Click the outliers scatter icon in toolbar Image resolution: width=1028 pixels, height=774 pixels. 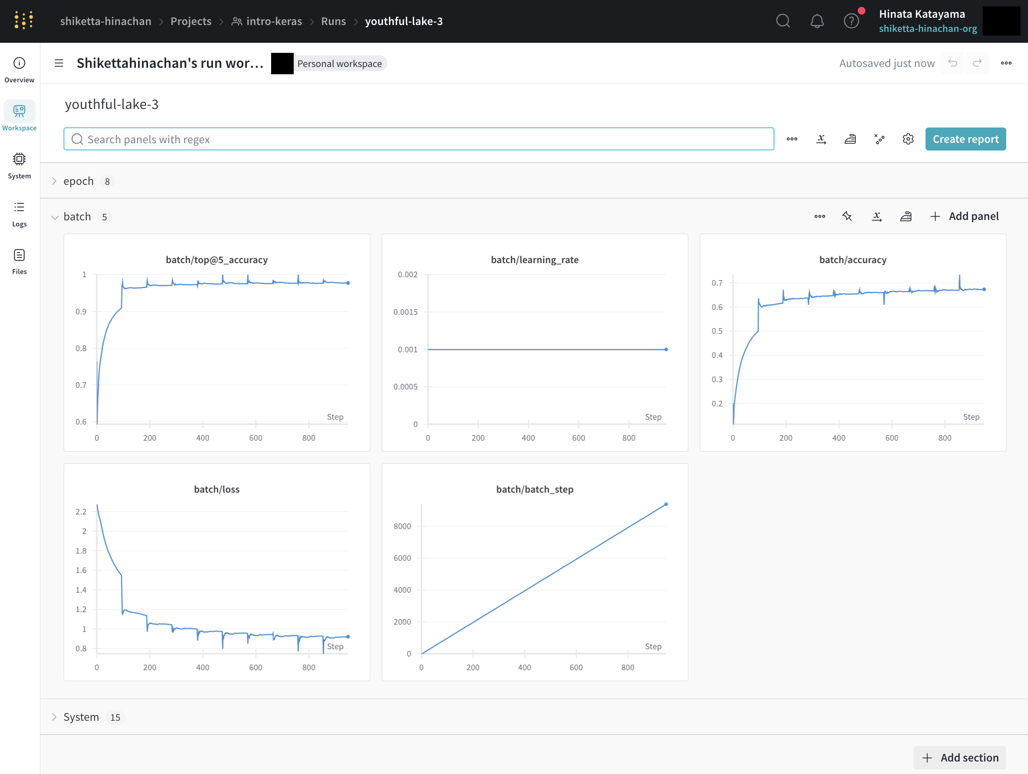click(x=879, y=139)
